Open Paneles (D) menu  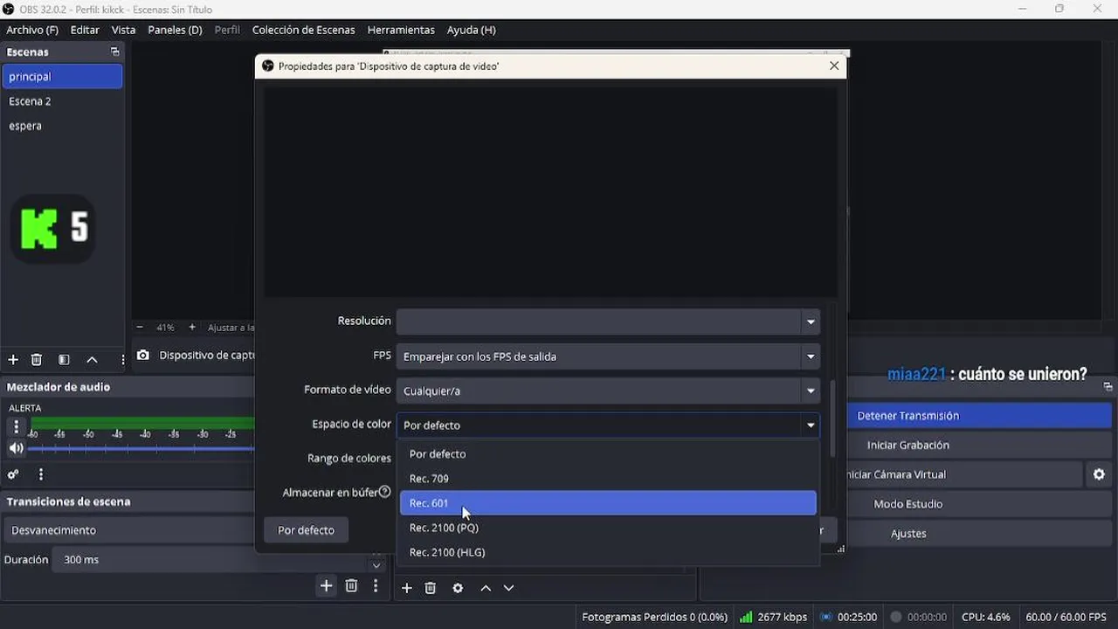(x=175, y=30)
